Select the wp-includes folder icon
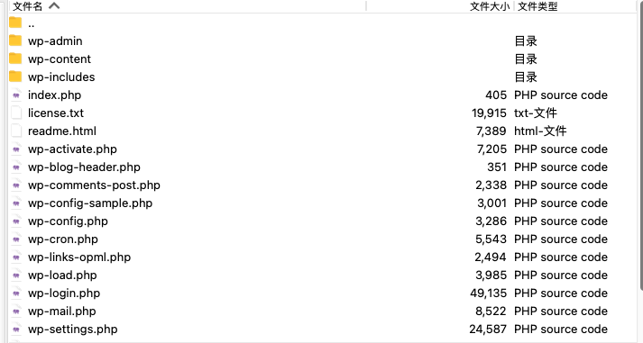 [x=15, y=77]
